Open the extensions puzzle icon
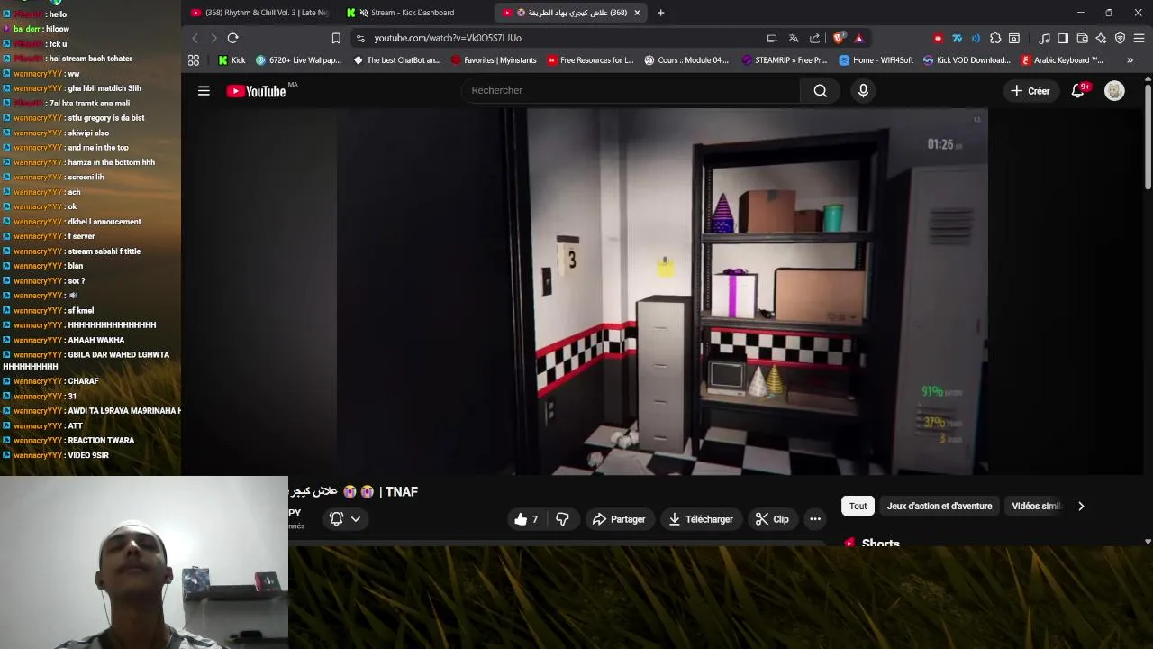The image size is (1153, 649). pos(995,38)
